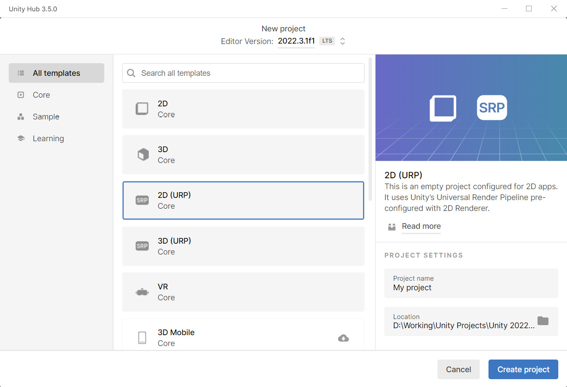Expand the Editor Version selector arrows
Viewport: 567px width, 387px height.
(x=343, y=41)
